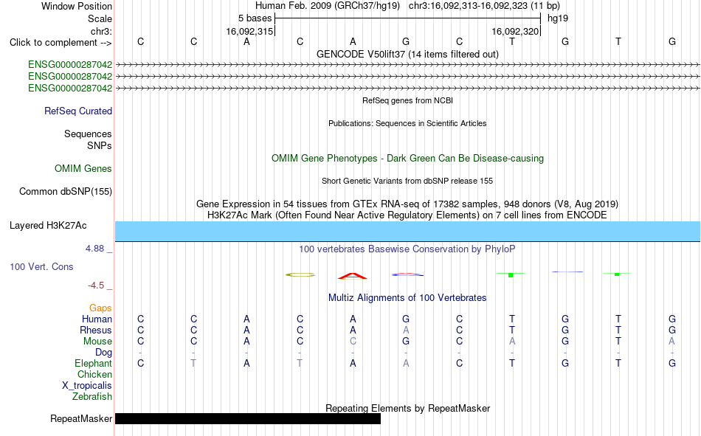Select the Rhesus alignment row label
Viewport: 701px width, 436px height.
pyautogui.click(x=96, y=330)
